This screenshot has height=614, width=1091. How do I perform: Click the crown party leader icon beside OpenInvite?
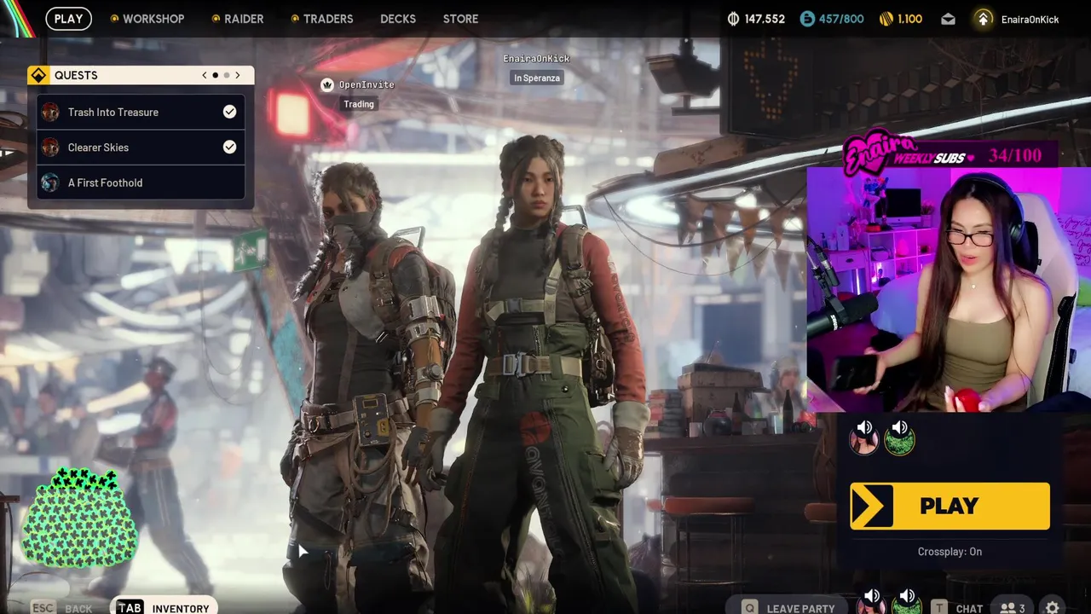point(327,84)
